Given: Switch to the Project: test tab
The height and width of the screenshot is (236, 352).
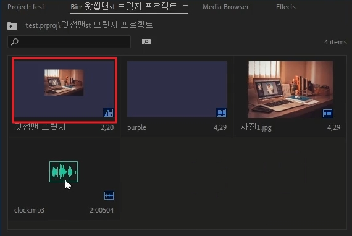Looking at the screenshot, I should pos(26,7).
